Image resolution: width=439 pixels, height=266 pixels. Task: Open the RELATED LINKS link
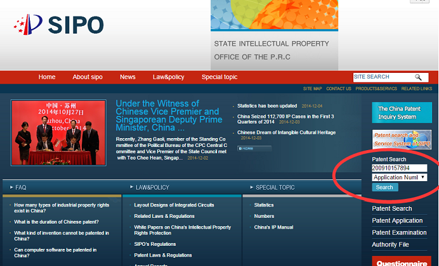pyautogui.click(x=416, y=89)
